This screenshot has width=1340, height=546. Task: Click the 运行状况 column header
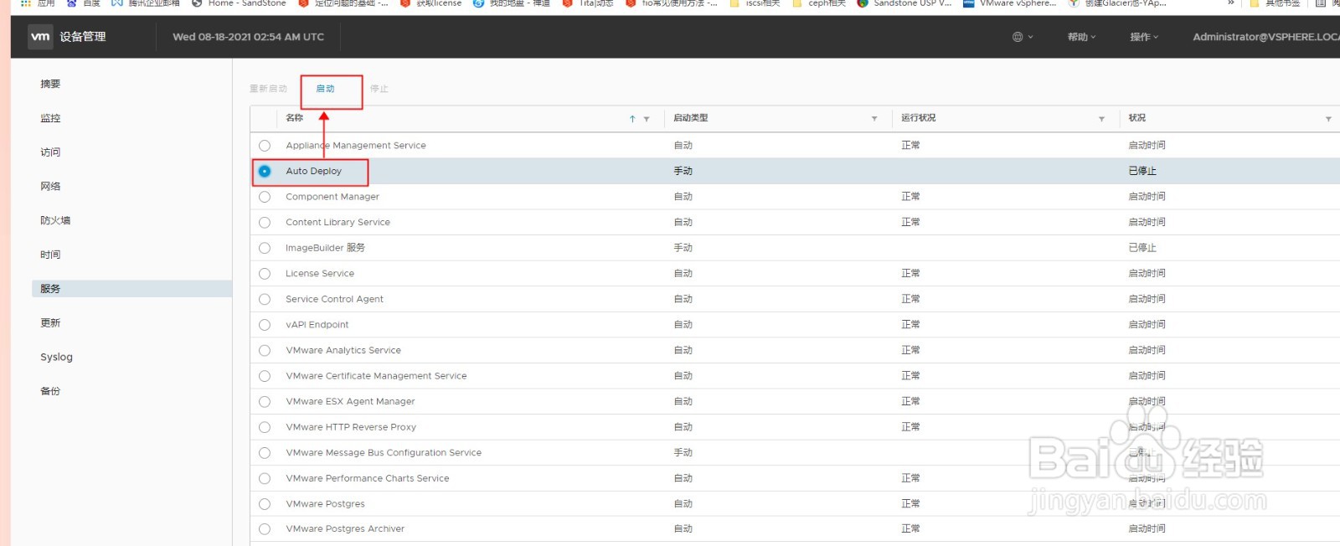pos(919,118)
